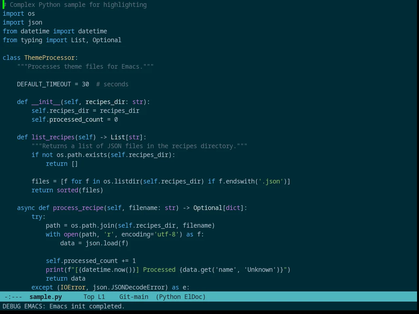Click 'self.processed_count = 0' line

point(75,119)
